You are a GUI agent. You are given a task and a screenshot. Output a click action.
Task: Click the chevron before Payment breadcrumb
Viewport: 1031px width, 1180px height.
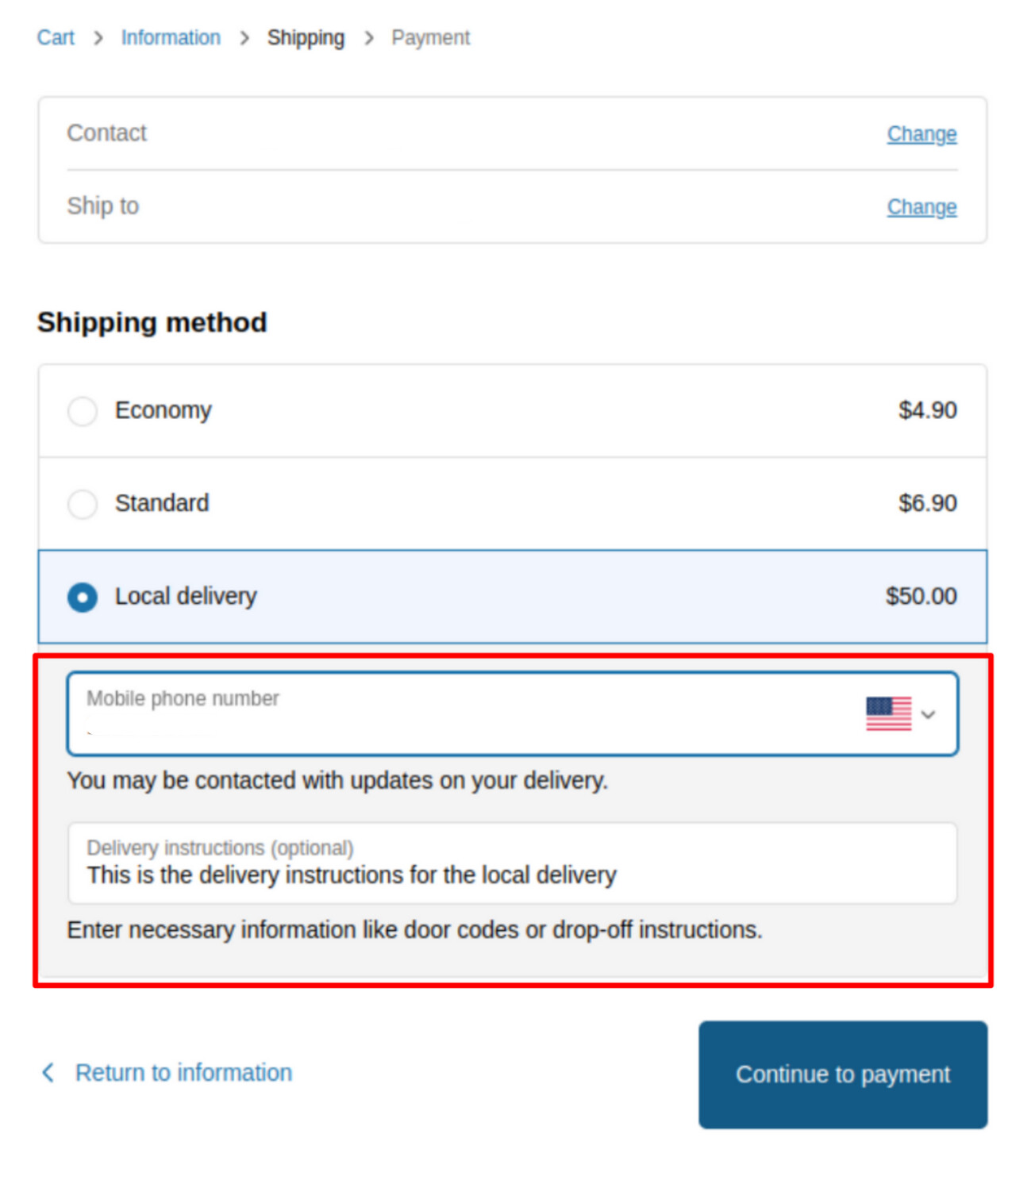(368, 38)
